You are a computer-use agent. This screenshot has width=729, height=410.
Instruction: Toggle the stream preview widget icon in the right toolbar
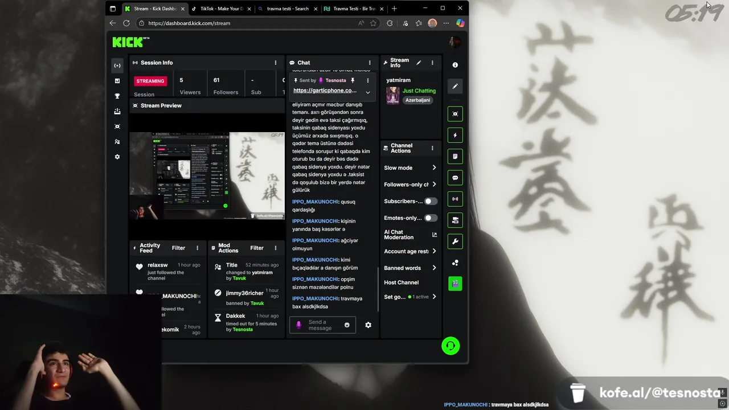point(455,114)
